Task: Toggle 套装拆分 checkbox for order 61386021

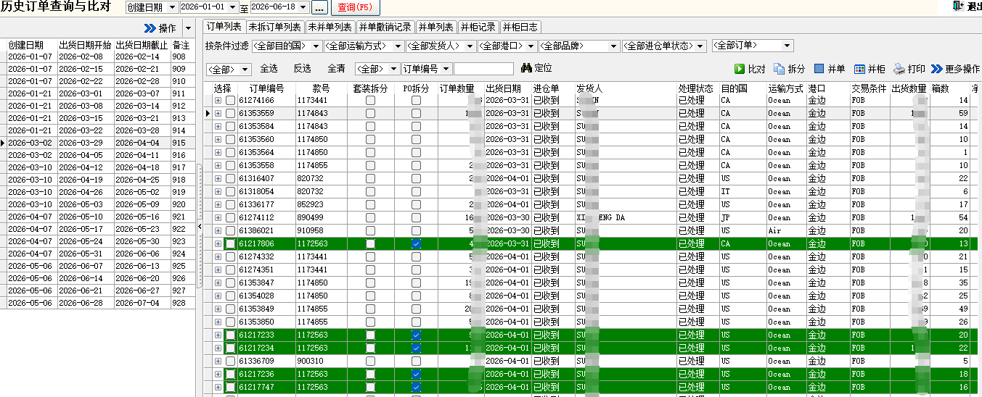Action: 370,231
